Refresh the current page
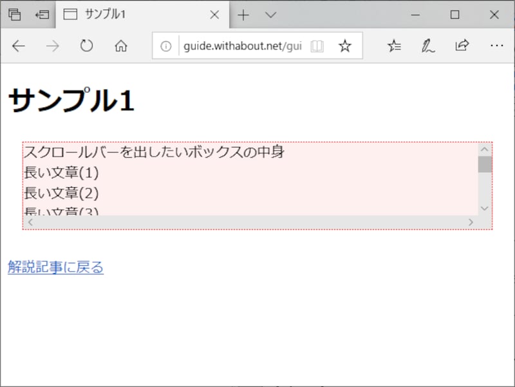 click(86, 46)
